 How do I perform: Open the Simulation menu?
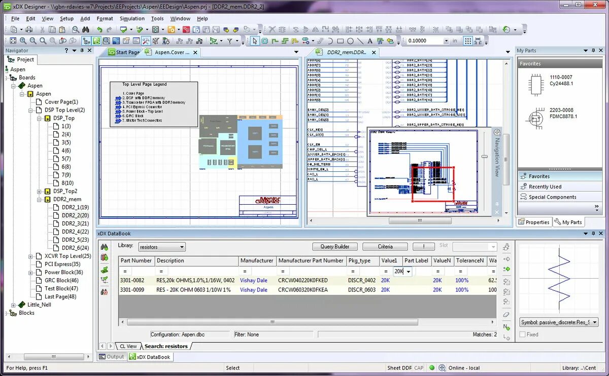pyautogui.click(x=132, y=19)
